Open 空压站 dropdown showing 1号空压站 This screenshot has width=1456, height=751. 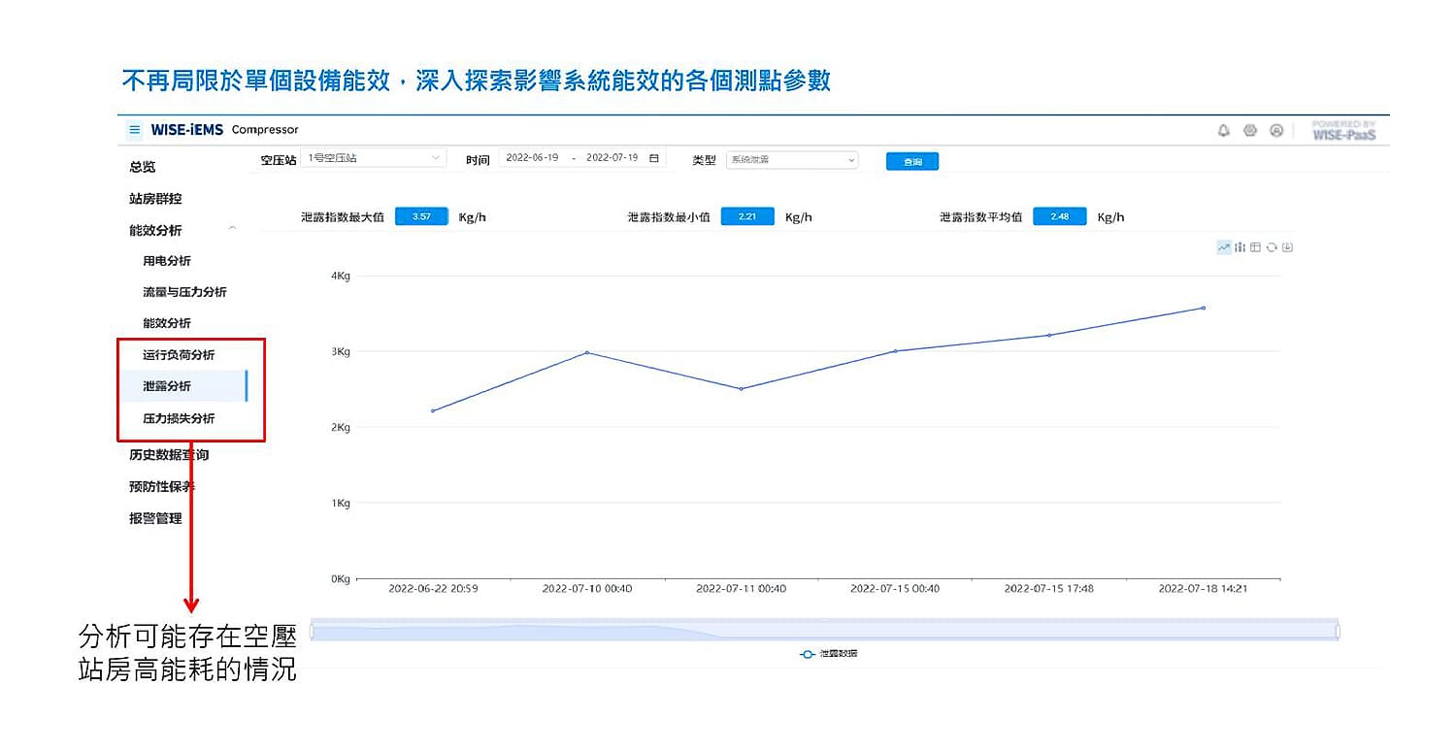(374, 158)
